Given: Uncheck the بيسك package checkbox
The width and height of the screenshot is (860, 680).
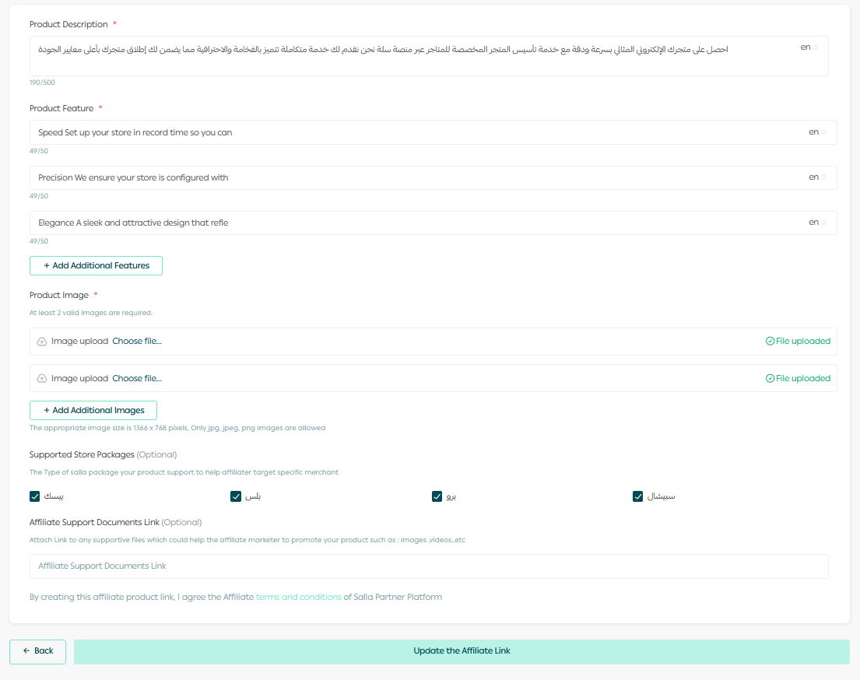Looking at the screenshot, I should (34, 496).
